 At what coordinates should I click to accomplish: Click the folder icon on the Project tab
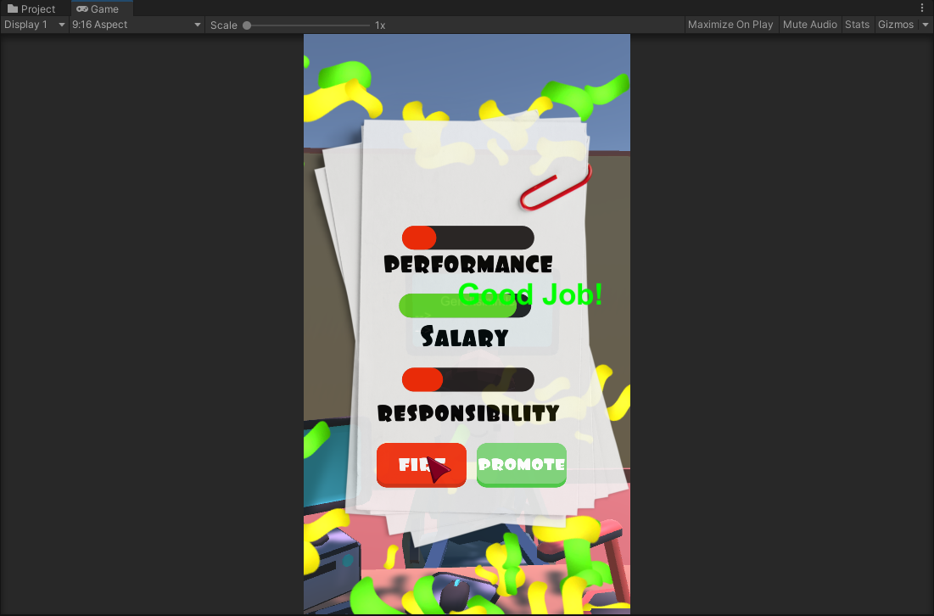point(10,8)
